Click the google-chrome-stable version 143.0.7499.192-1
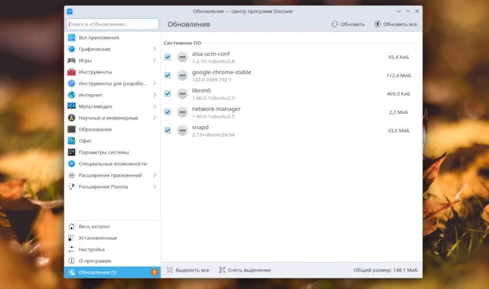This screenshot has height=289, width=489. 212,80
